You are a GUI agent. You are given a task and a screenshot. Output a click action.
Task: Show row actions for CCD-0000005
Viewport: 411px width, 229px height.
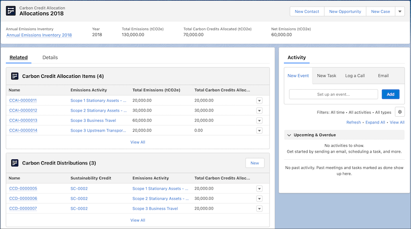259,189
